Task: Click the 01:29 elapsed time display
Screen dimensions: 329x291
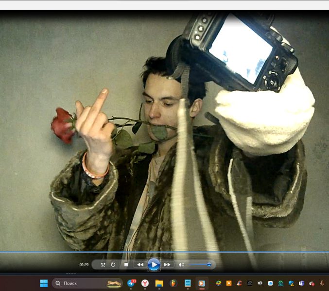Action: (x=84, y=265)
